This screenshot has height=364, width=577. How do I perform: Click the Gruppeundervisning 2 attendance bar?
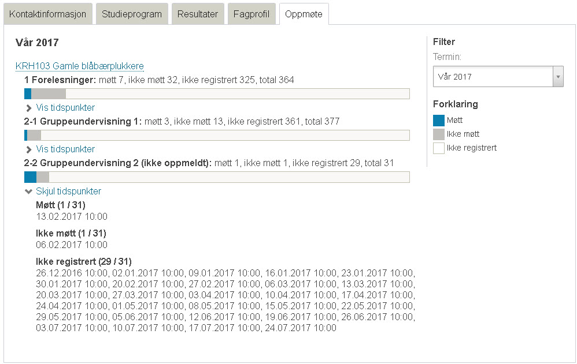217,177
